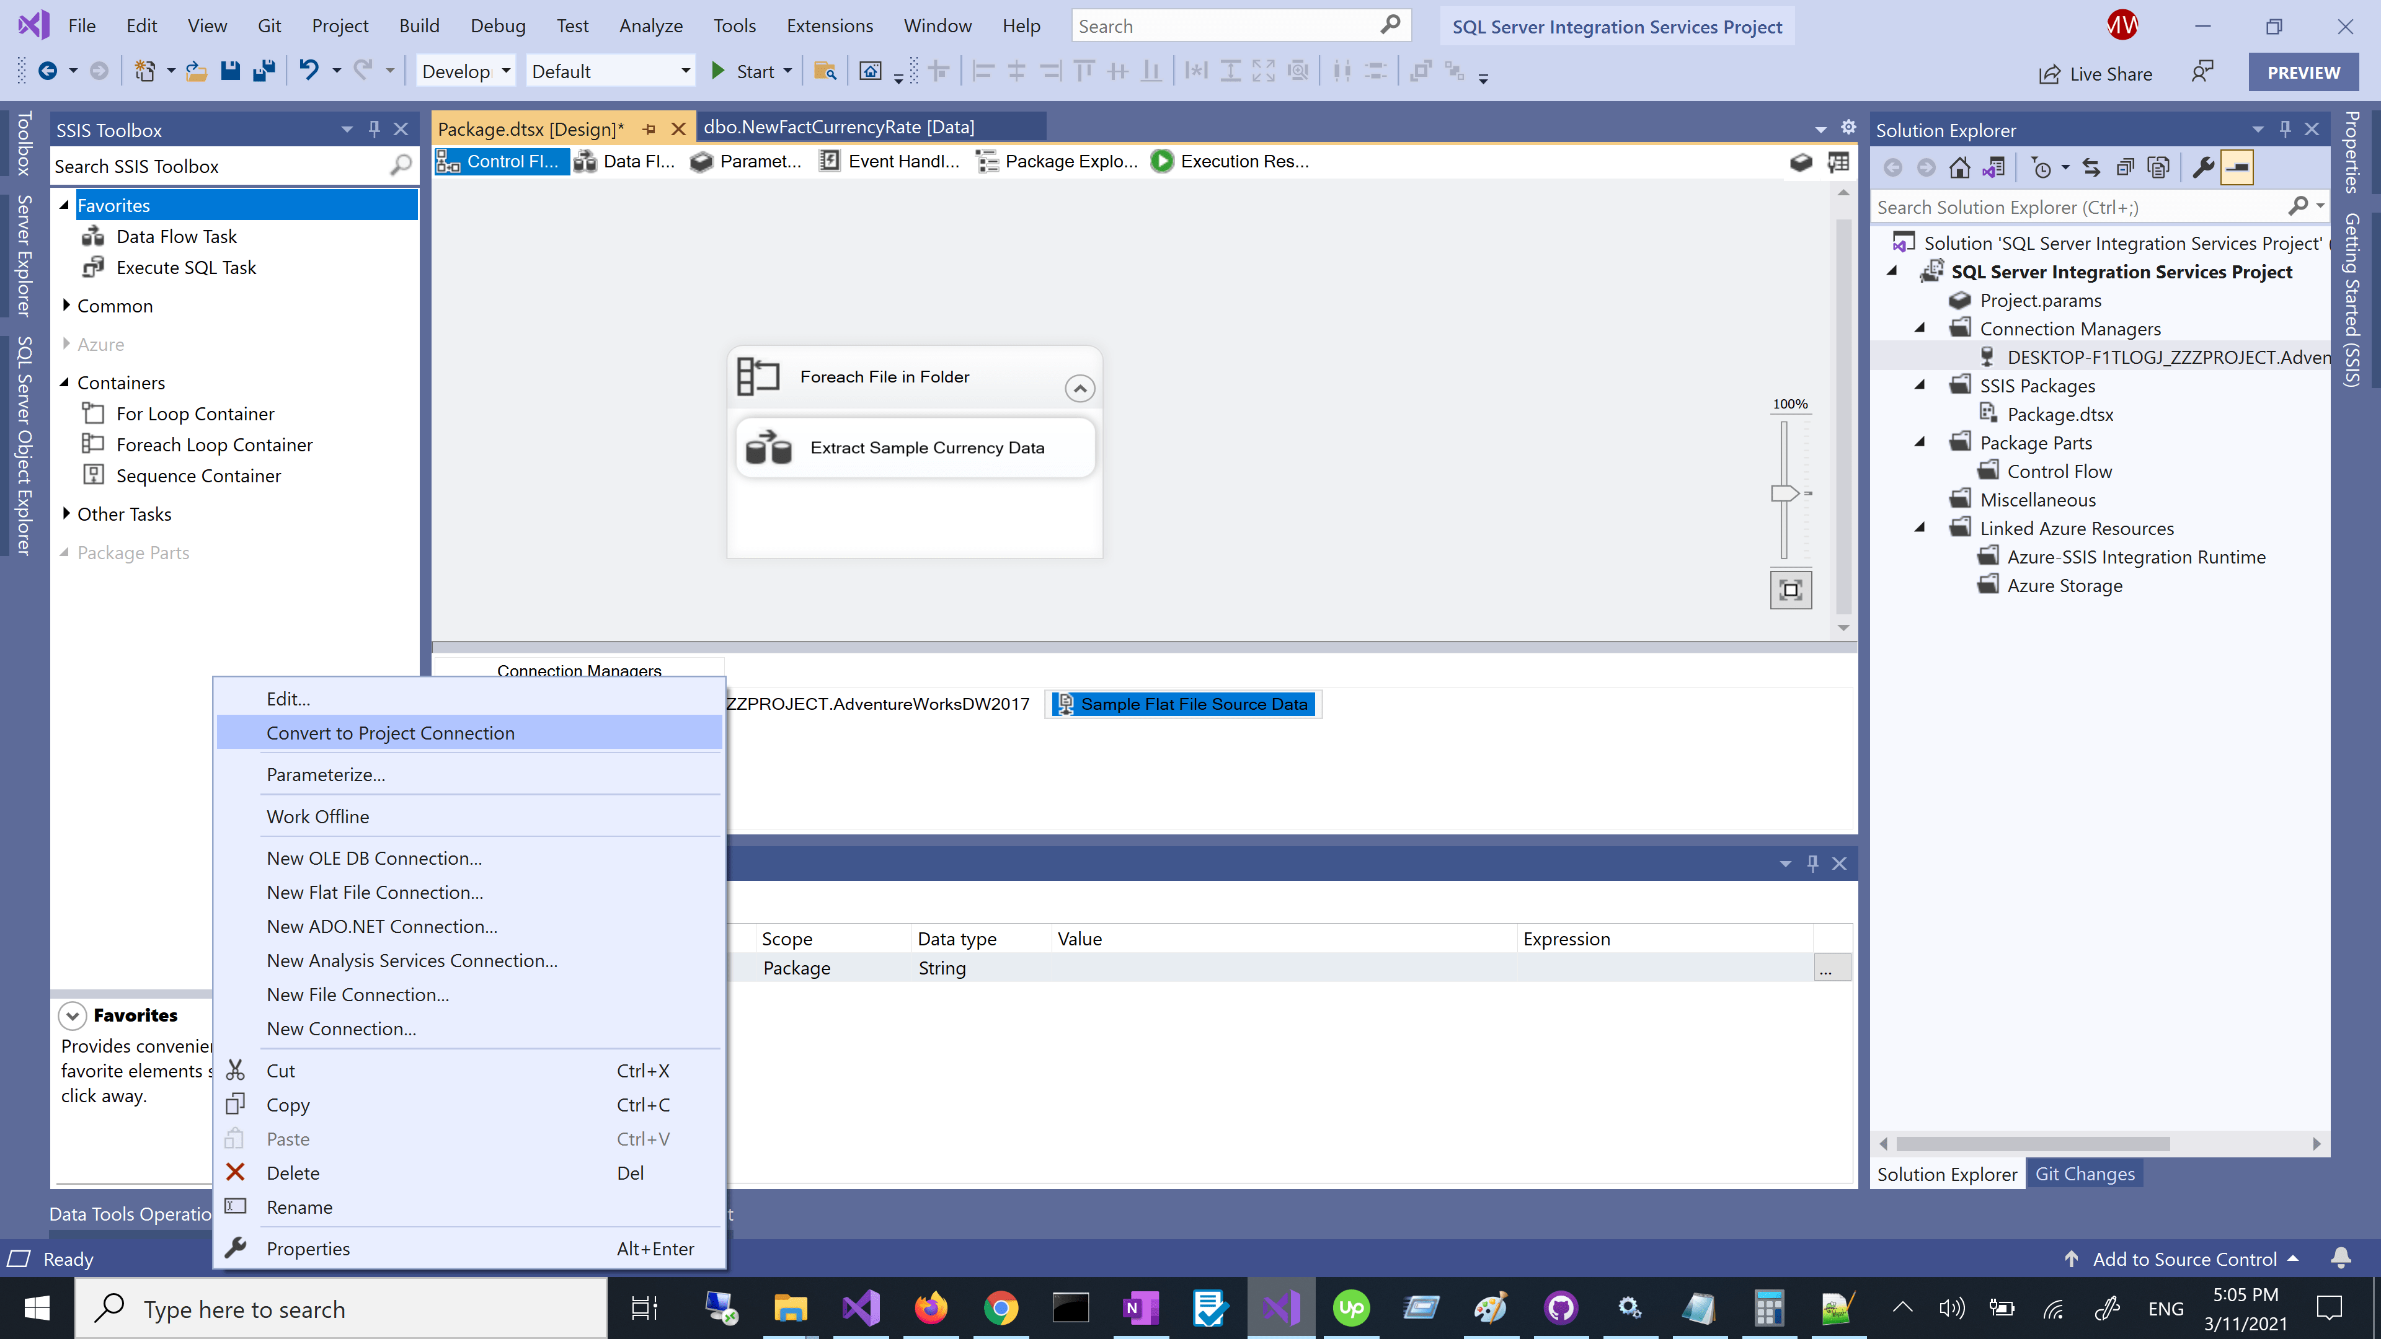Click the fit-to-window zoom icon below the slider
Viewport: 2381px width, 1339px height.
[x=1791, y=590]
